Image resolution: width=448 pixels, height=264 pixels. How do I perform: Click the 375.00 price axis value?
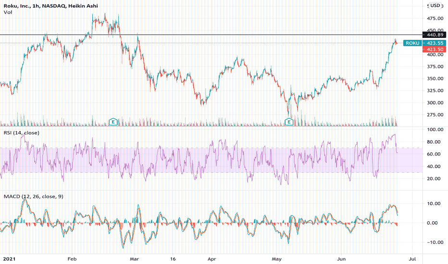[435, 67]
